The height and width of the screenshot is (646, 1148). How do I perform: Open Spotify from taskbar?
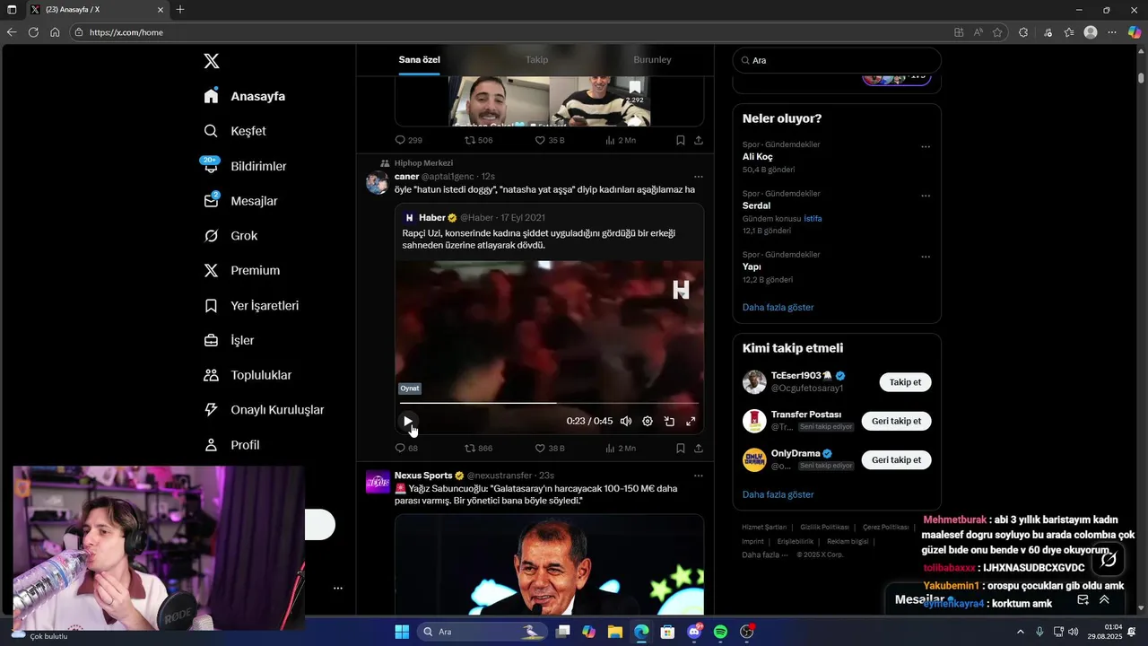(720, 632)
